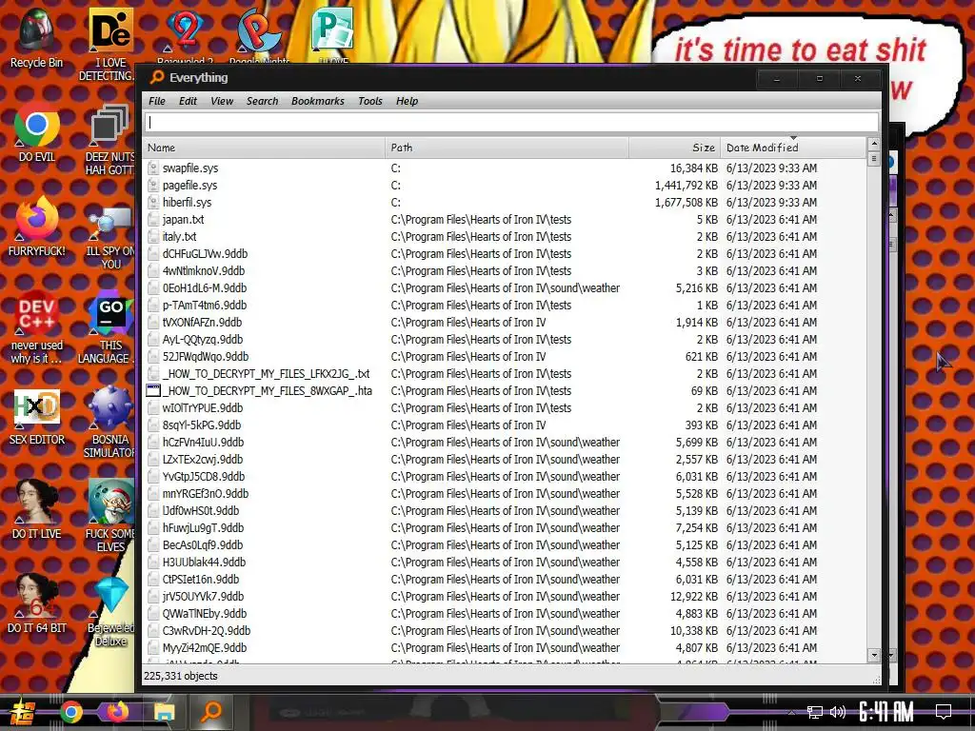Select _HOW_TO_DECRYPT_MY_FILES_LFKX2JG_.txt
The width and height of the screenshot is (975, 731).
[267, 373]
